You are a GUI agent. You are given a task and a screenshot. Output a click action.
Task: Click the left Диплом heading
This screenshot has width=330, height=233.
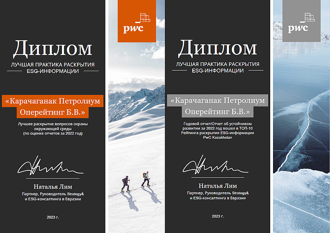click(x=53, y=49)
